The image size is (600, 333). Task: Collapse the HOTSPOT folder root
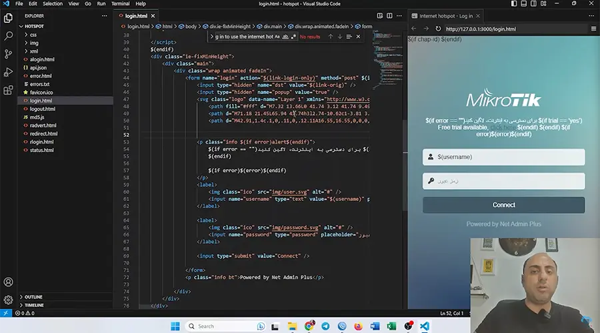tap(65, 27)
